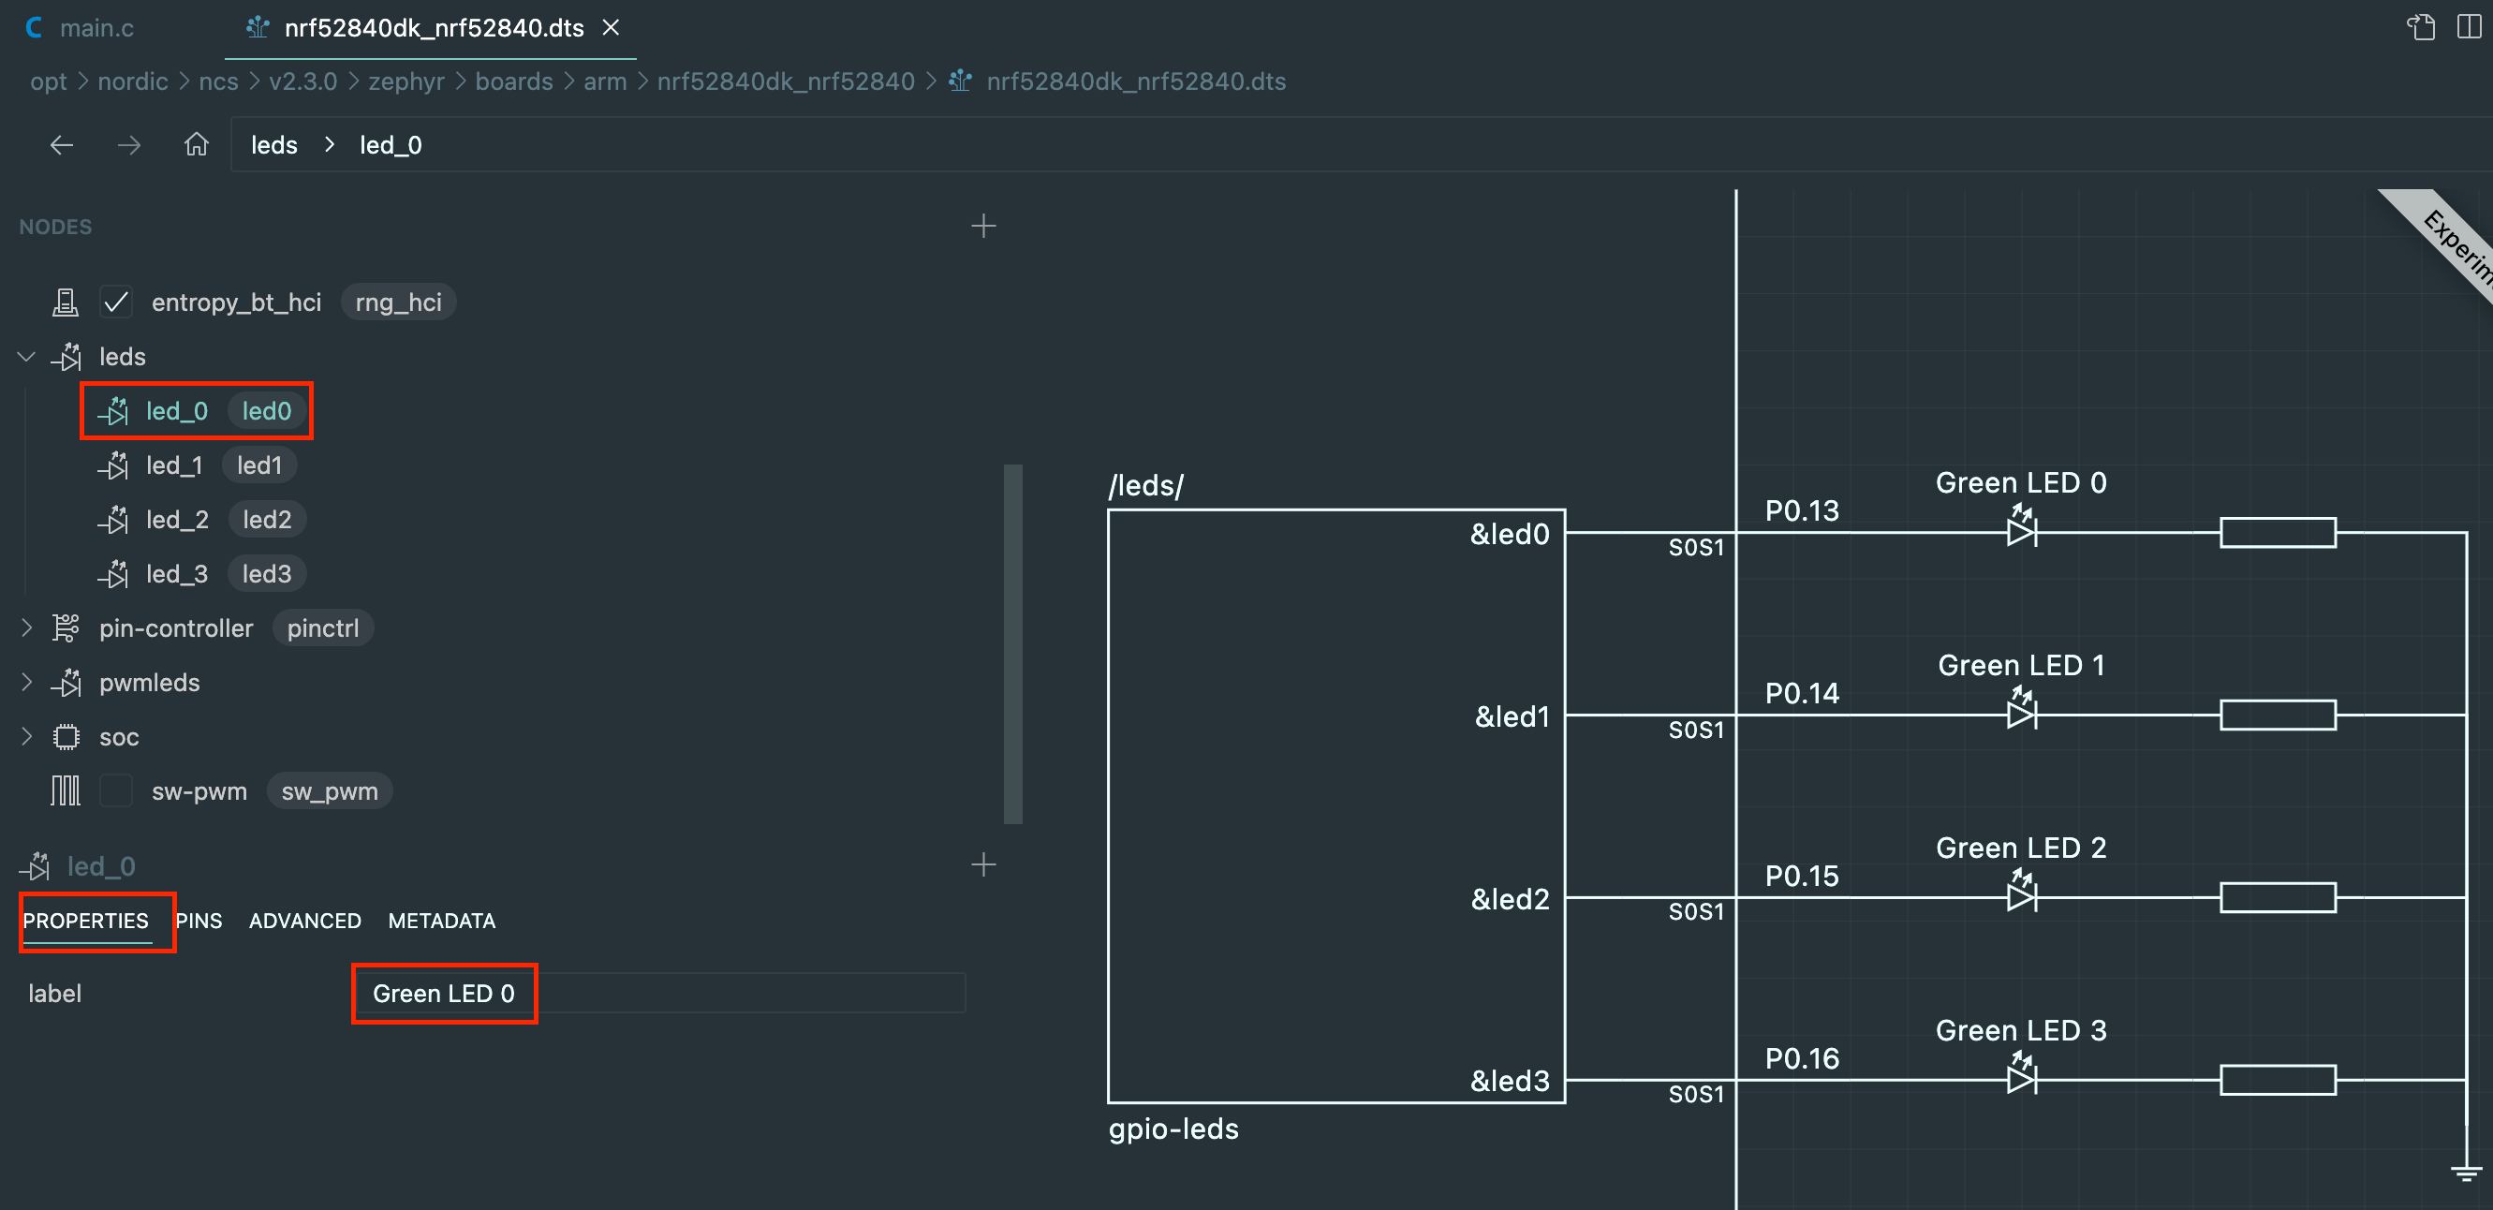Switch to the PINS tab

(199, 921)
